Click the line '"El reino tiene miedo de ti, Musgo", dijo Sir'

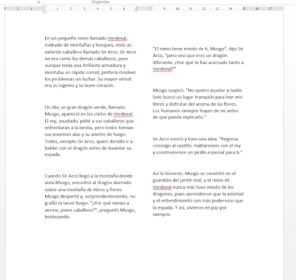198,49
